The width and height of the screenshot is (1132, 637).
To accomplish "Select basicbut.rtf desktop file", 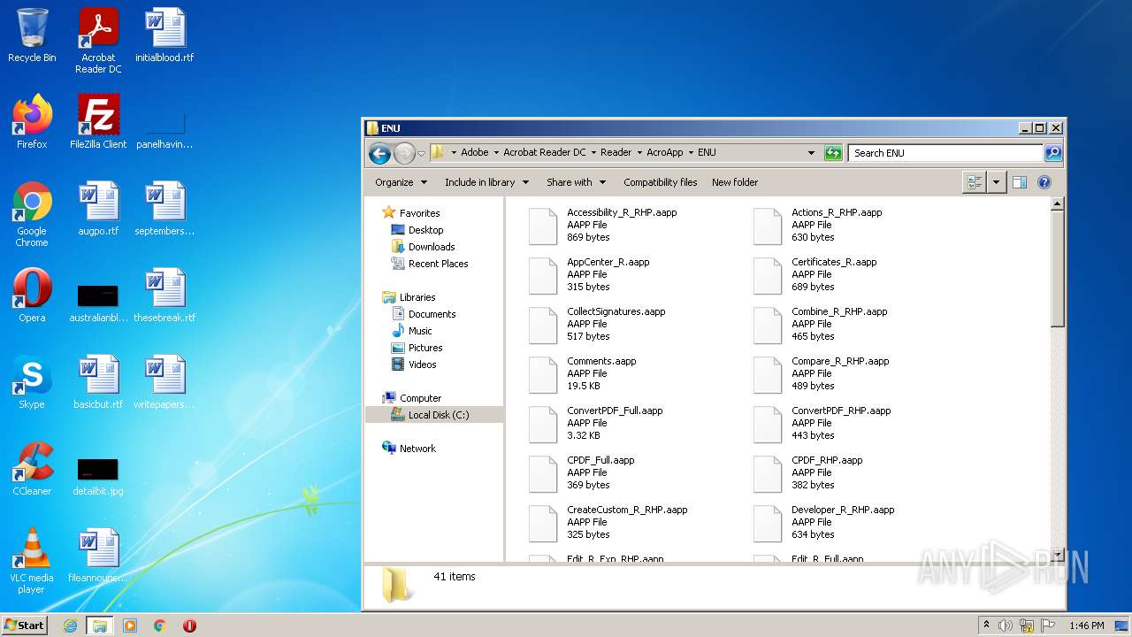I will [98, 382].
